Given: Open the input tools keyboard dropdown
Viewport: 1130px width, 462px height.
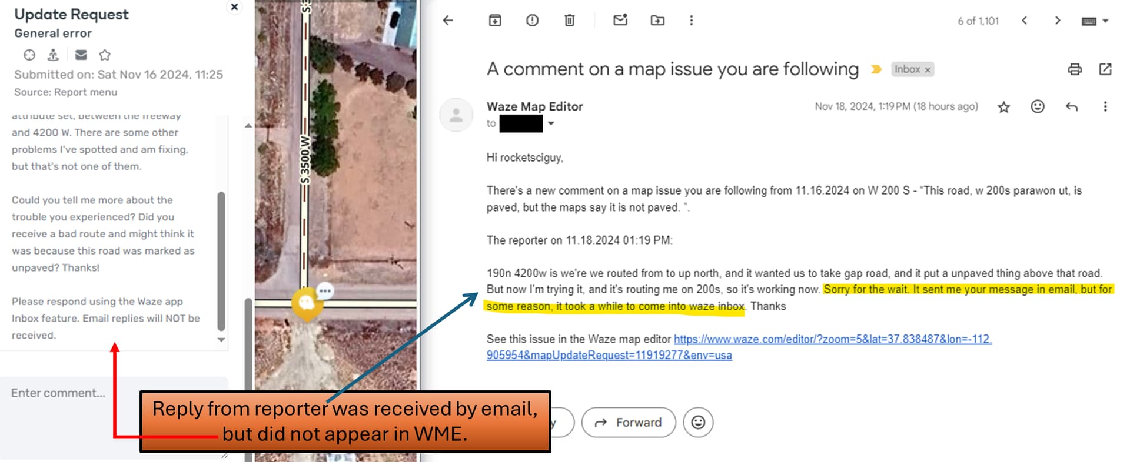Looking at the screenshot, I should [x=1095, y=21].
